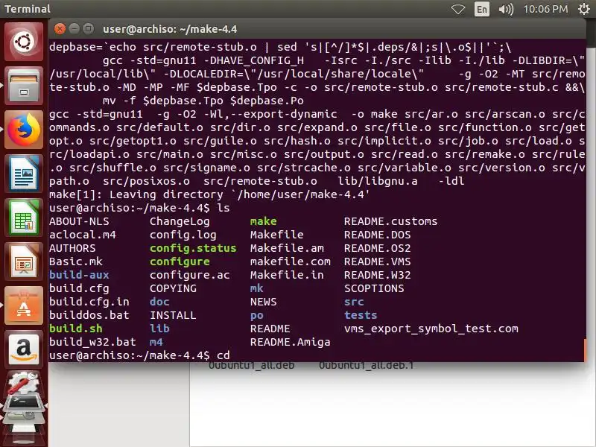Maximize the terminal window
The width and height of the screenshot is (596, 447).
click(89, 29)
